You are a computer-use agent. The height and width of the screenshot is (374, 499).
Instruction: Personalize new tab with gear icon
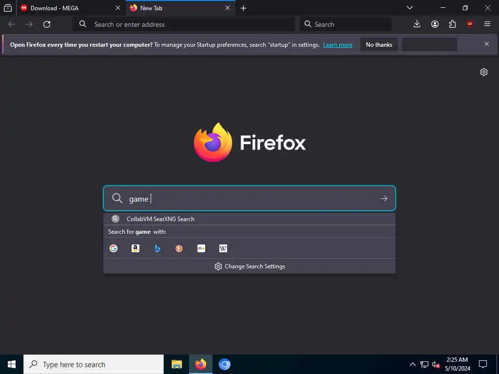[x=484, y=72]
